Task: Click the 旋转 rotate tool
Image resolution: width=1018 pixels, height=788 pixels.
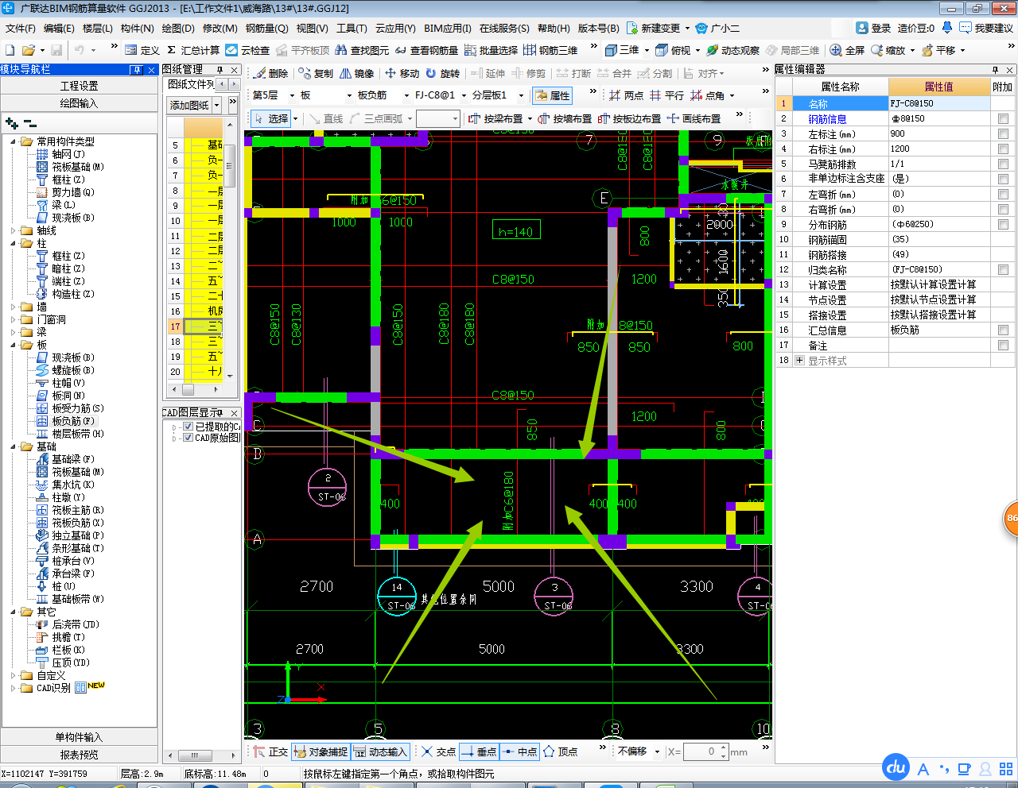Action: click(x=443, y=73)
